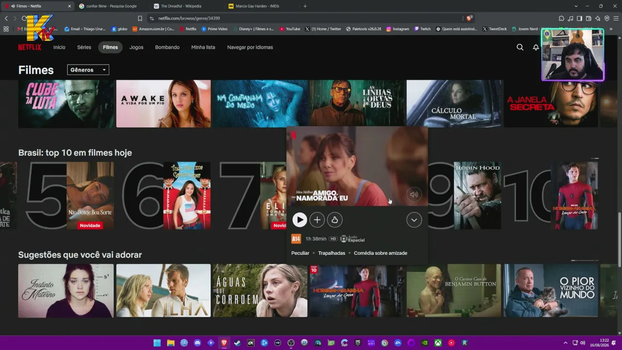Switch to the 'confiar filme - Pesquisa Google' tab
This screenshot has width=622, height=350.
coord(111,6)
